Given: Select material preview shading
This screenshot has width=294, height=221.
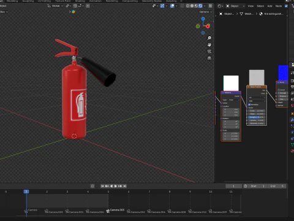Looking at the screenshot, I should (x=196, y=6).
